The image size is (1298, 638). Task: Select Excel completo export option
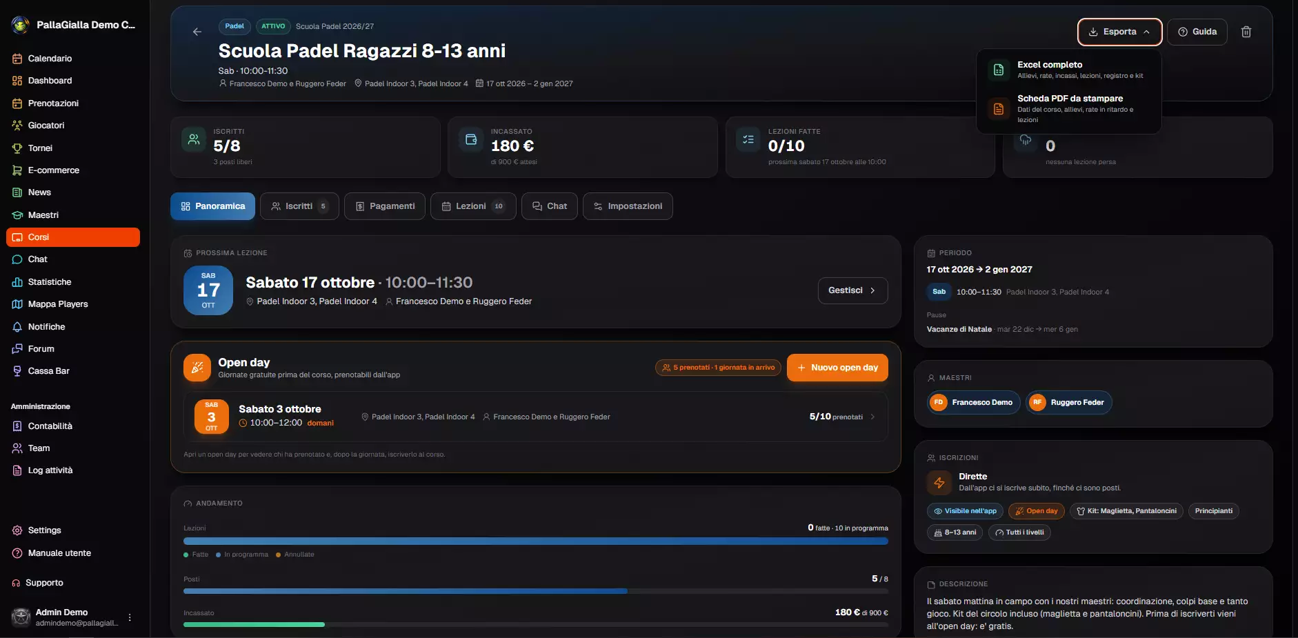1068,70
